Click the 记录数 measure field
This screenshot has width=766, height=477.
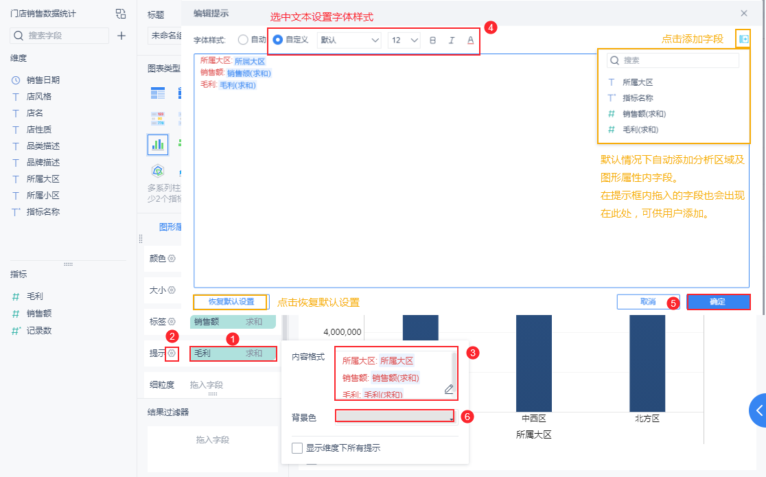coord(38,331)
